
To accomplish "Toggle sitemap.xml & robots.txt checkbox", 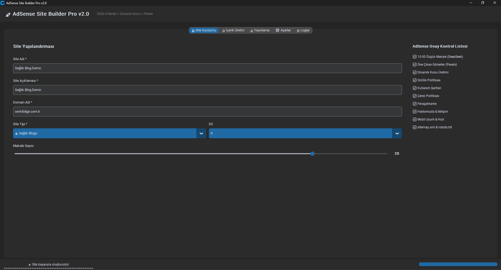I will click(415, 127).
